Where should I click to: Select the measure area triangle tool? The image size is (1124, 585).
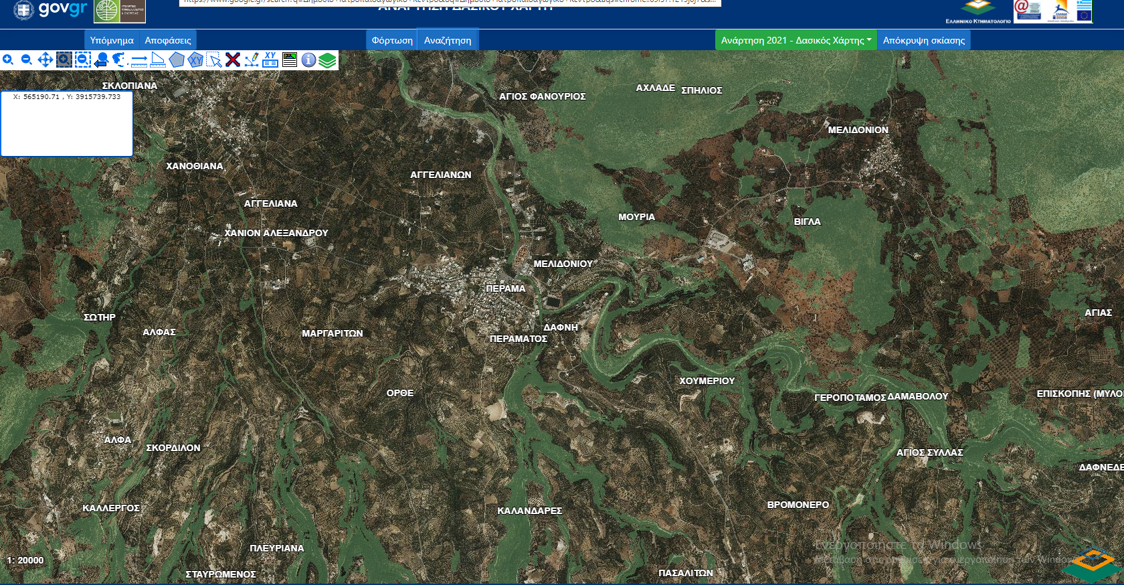click(158, 60)
